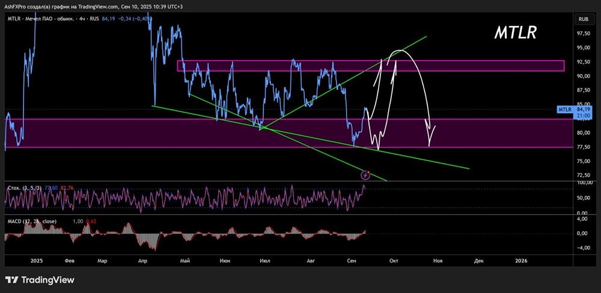
Task: Click the 50,00 level on Stochastic scale
Action: [584, 198]
